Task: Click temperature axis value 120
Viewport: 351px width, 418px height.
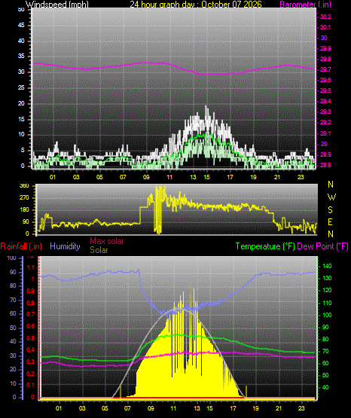Action: point(327,290)
